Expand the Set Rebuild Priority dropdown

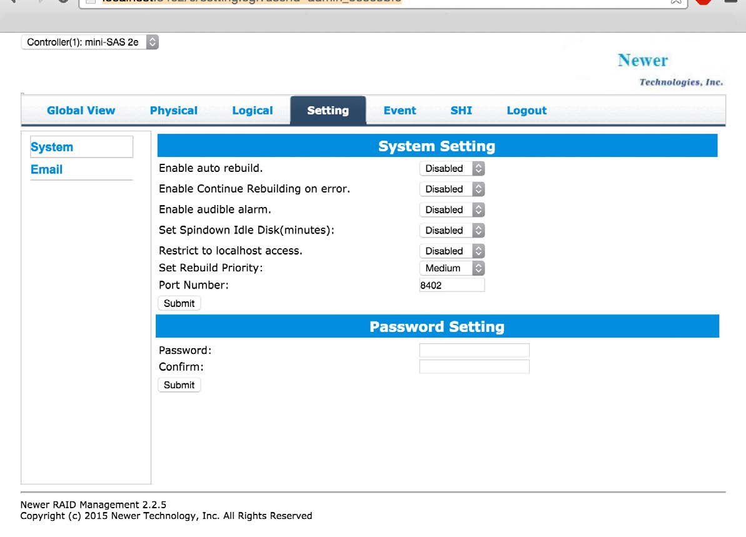click(x=451, y=268)
